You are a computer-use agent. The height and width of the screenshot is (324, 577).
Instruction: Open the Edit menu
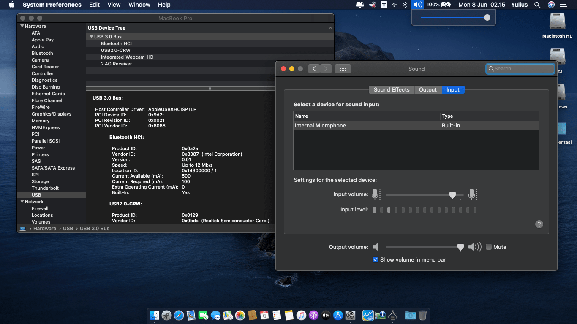(94, 5)
